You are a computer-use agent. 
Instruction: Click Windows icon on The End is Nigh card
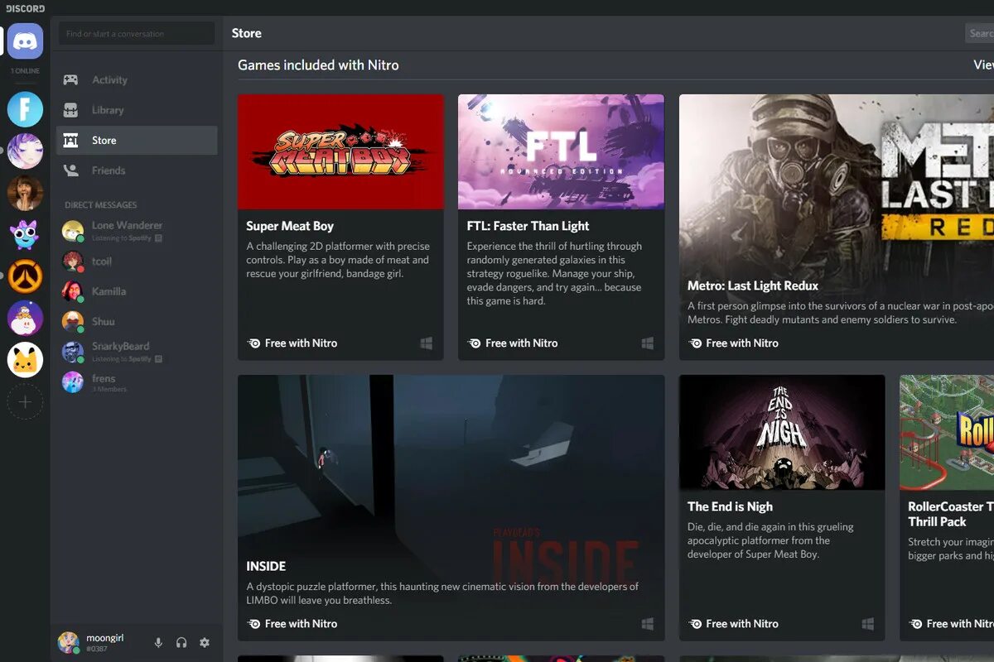868,624
